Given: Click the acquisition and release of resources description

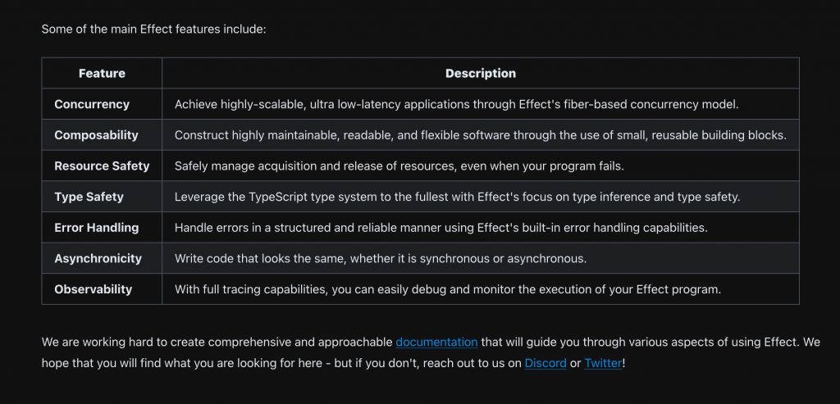Looking at the screenshot, I should pyautogui.click(x=399, y=166).
